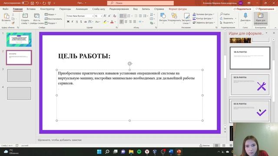Open the Shapes (Фигуры) gallery icon
This screenshot has height=156, width=278.
point(163,16)
